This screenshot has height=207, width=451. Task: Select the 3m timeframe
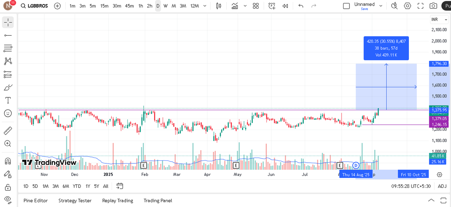coord(82,6)
